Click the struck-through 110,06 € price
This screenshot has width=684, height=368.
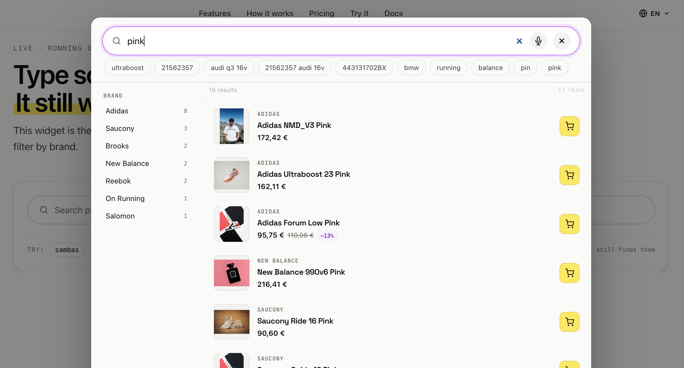point(300,235)
